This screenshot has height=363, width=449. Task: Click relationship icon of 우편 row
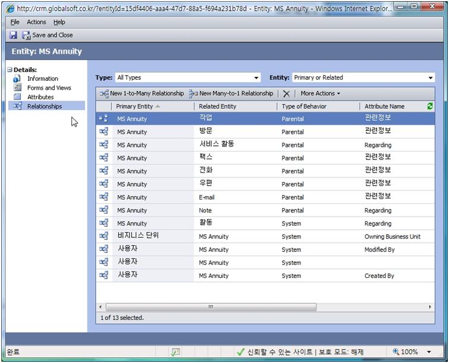tap(103, 184)
